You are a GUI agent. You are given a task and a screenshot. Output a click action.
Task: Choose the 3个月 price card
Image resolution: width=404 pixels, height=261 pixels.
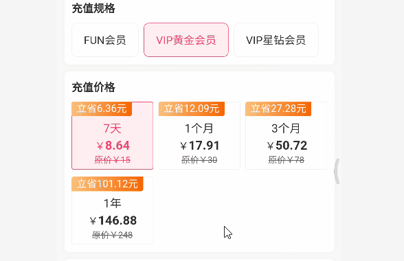click(287, 136)
